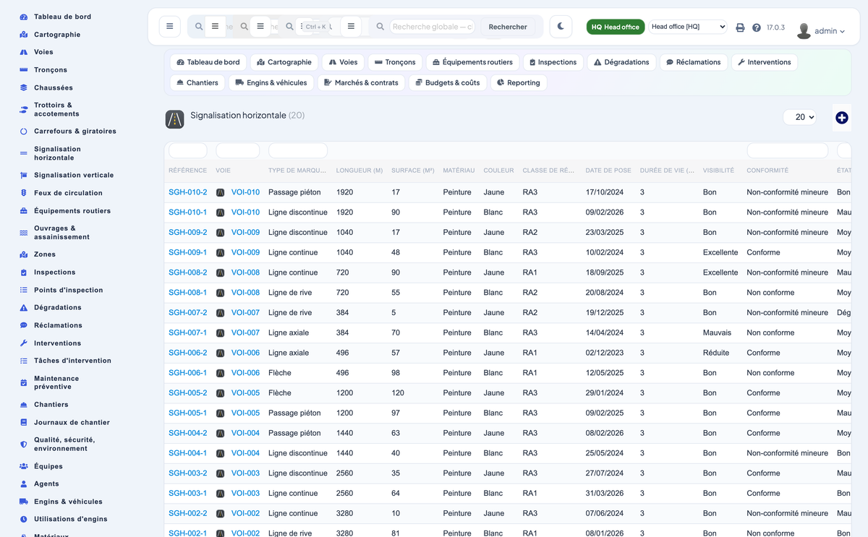The image size is (868, 537).
Task: Click the date 17/10/2024 in row SGH-010-2
Action: click(605, 192)
